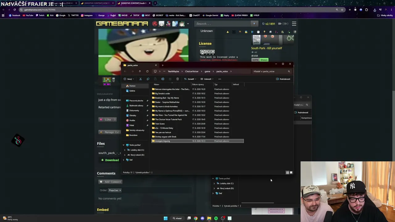Open the Zoradiť (Sort) dropdown
395x222 pixels.
[x=190, y=79]
